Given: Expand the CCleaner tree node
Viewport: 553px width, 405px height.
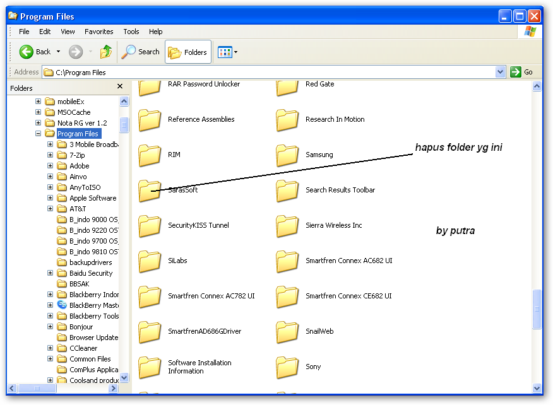Looking at the screenshot, I should coord(50,348).
